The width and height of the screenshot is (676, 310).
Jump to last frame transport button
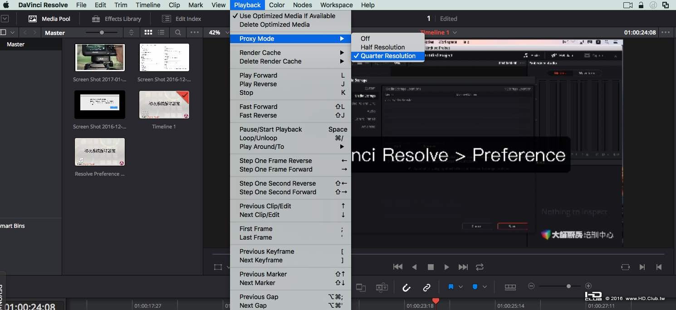point(463,267)
